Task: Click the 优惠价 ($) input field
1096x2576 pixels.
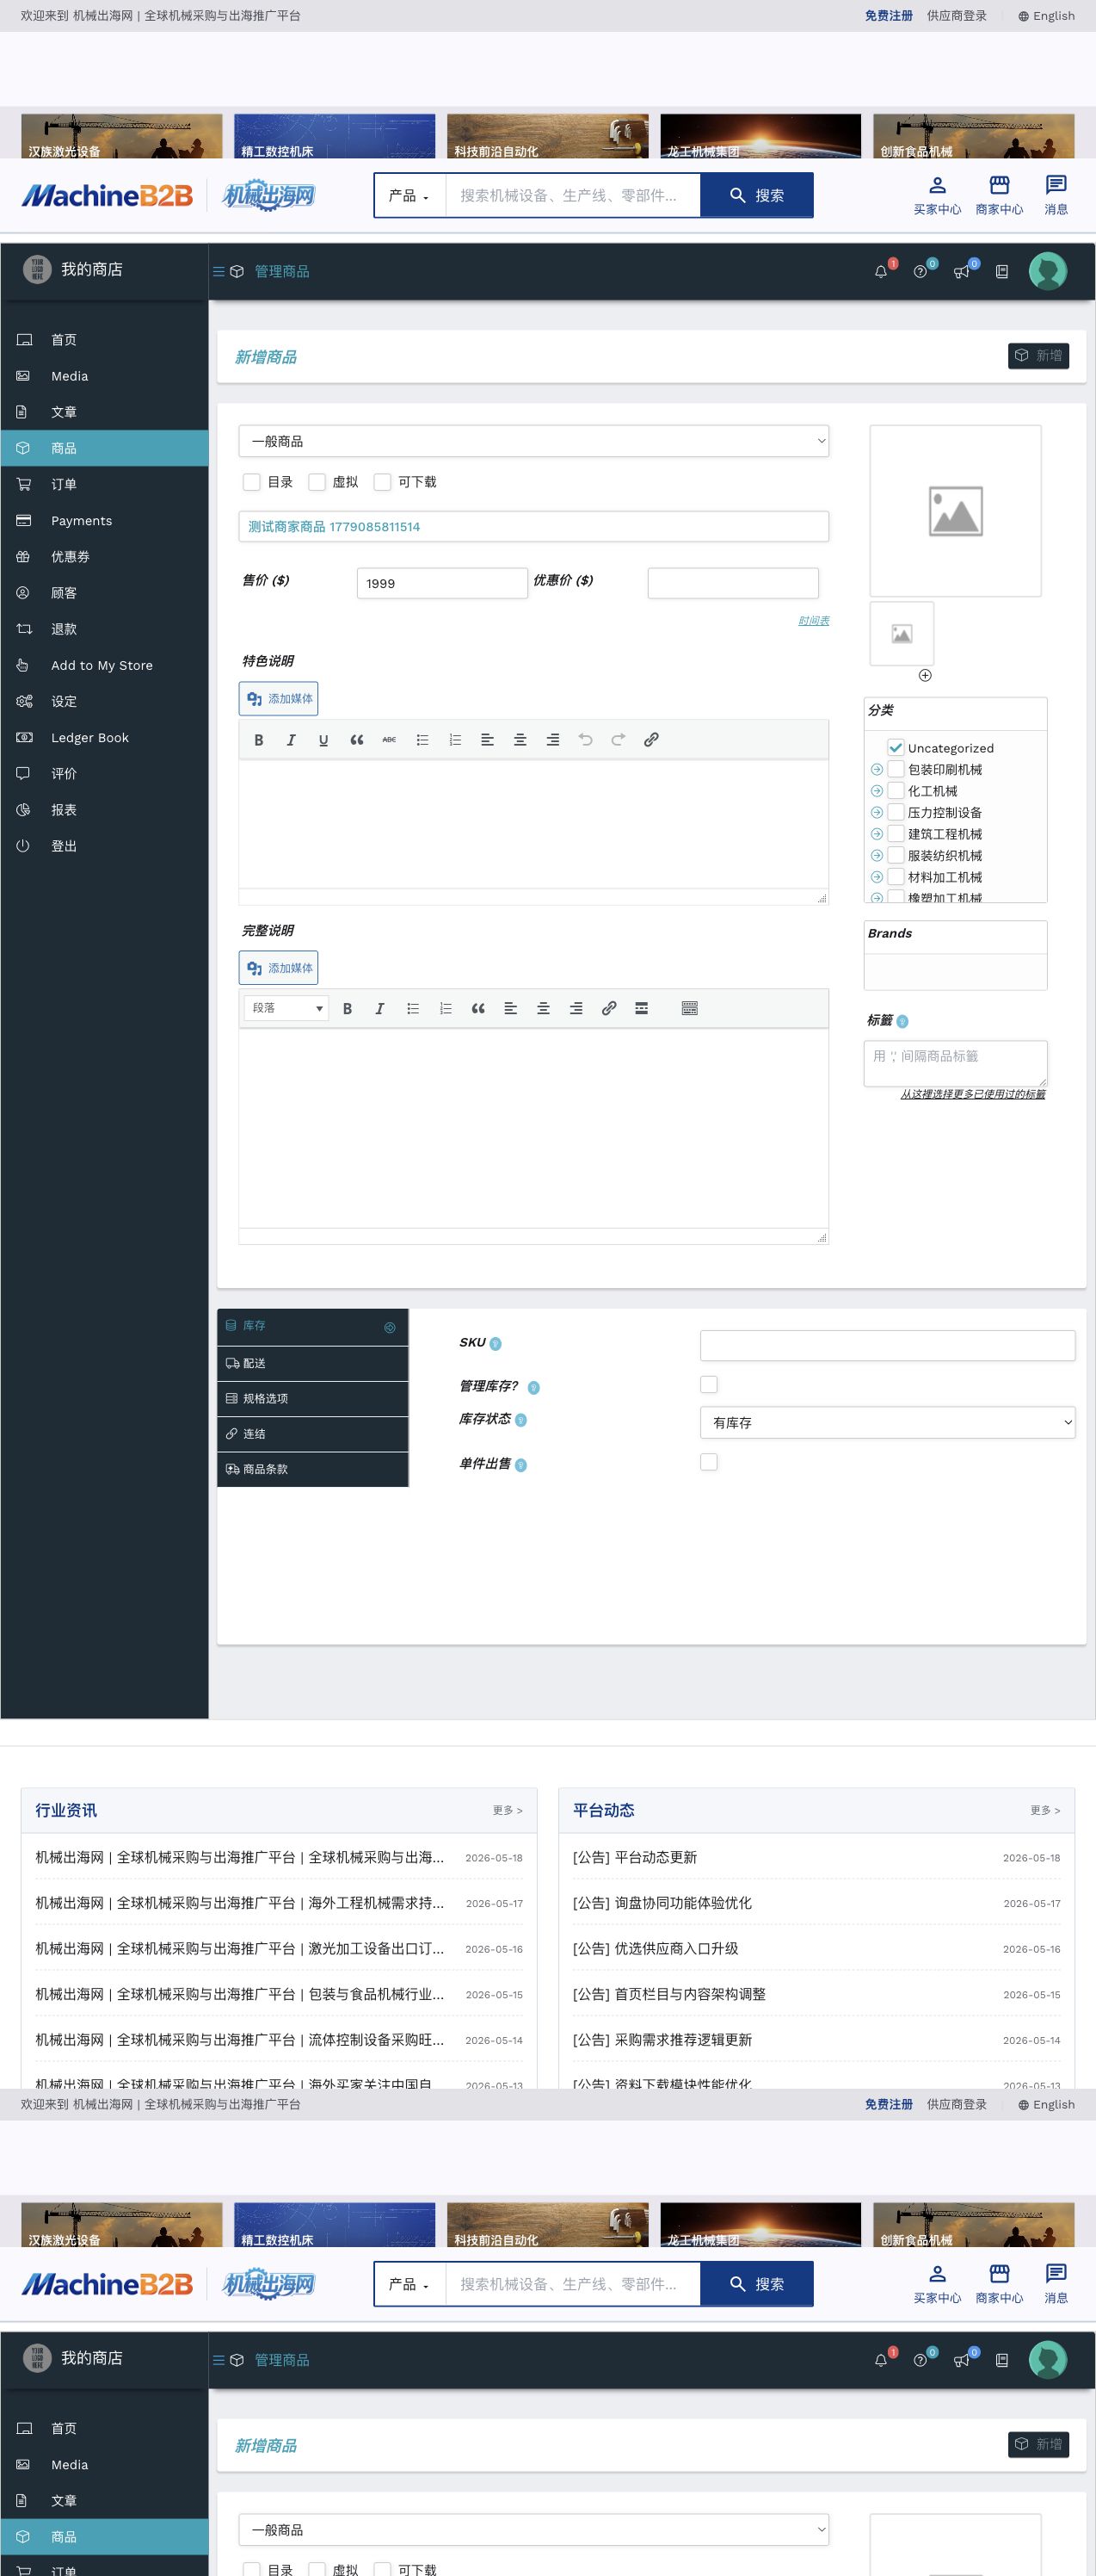Action: pos(733,583)
